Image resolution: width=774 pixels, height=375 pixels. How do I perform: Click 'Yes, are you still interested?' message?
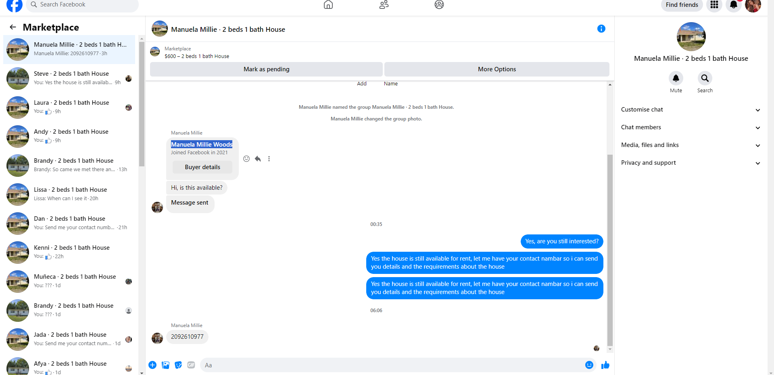coord(562,241)
